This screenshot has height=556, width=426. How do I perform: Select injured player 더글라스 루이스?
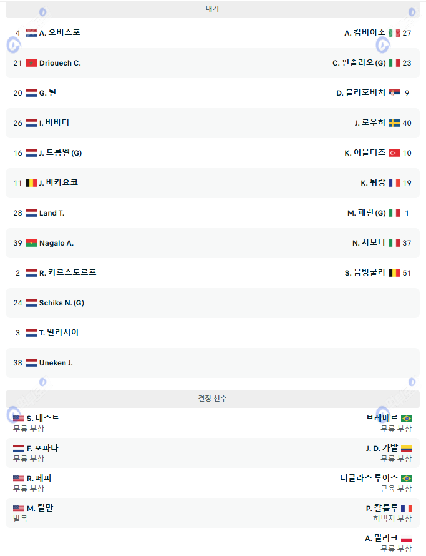(369, 479)
